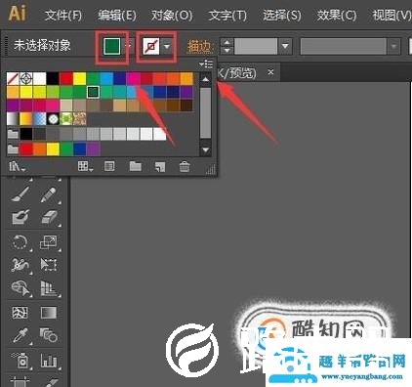This screenshot has width=412, height=387.
Task: Open the stroke weight dropdown arrow
Action: pyautogui.click(x=285, y=46)
